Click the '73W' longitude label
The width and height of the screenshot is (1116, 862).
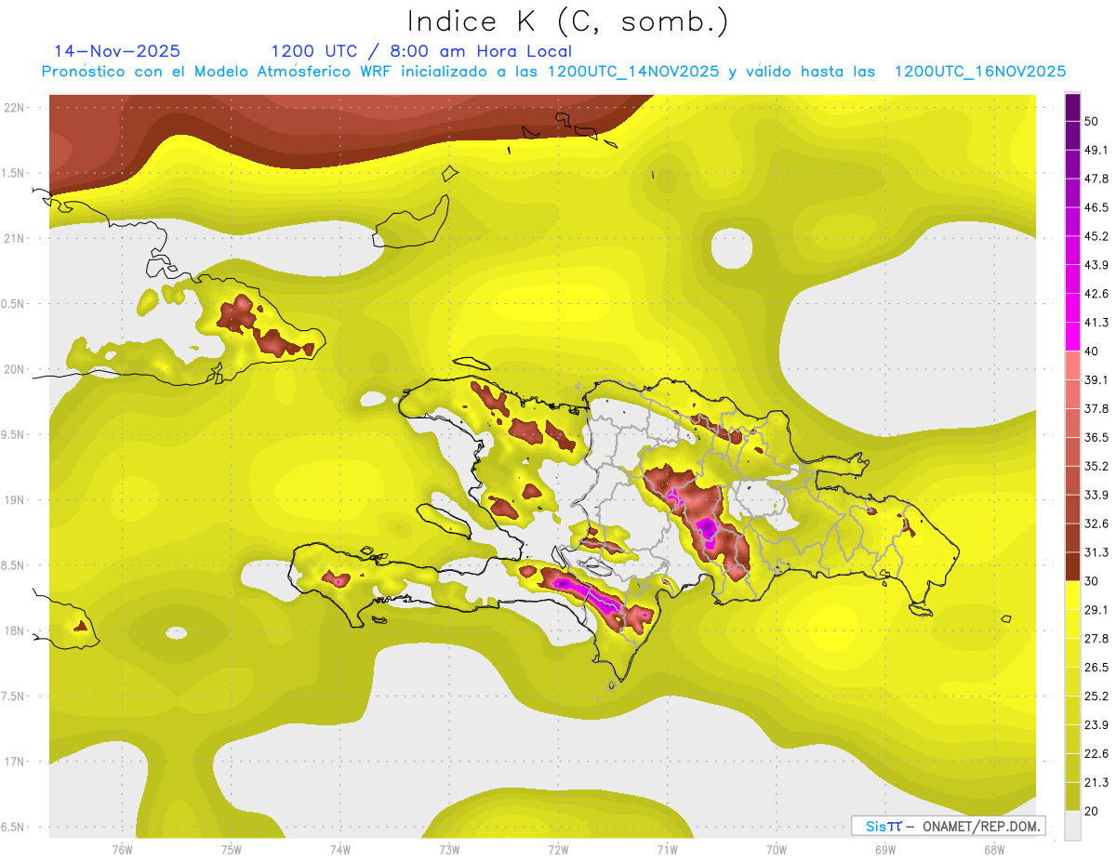[449, 850]
